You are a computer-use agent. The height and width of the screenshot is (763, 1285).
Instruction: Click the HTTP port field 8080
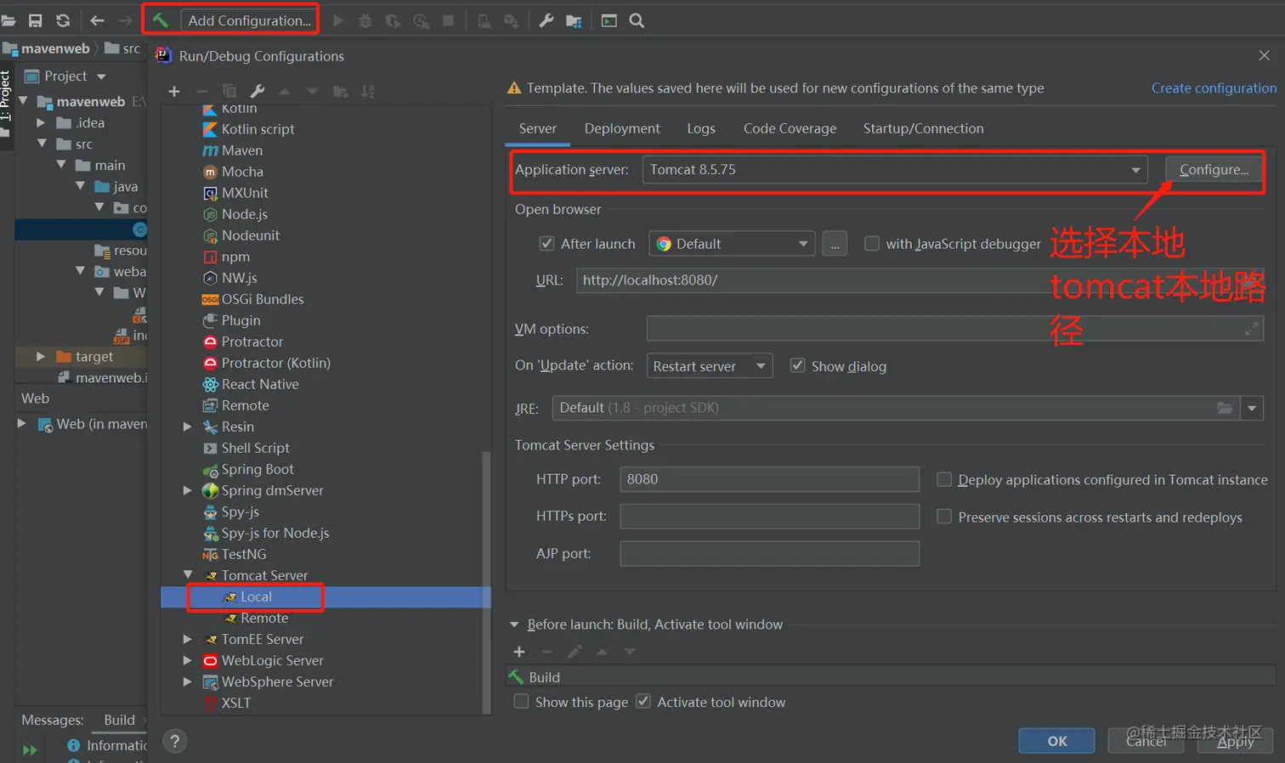[769, 479]
